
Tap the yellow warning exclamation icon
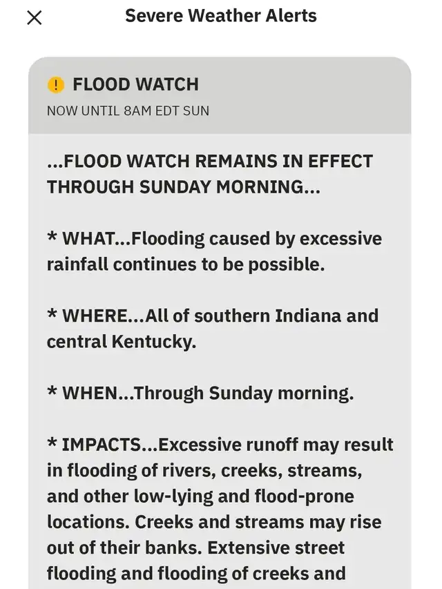(x=56, y=85)
